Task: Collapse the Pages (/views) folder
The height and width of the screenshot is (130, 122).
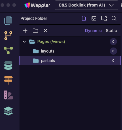Action: pyautogui.click(x=24, y=42)
